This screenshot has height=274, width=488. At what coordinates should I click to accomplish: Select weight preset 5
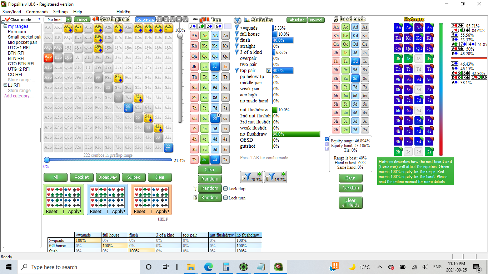185,20
